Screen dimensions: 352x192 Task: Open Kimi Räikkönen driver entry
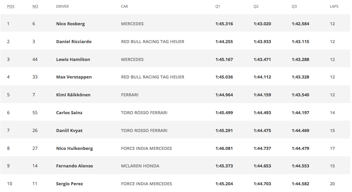coord(73,95)
